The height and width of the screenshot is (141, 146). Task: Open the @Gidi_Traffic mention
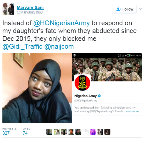click(x=22, y=47)
